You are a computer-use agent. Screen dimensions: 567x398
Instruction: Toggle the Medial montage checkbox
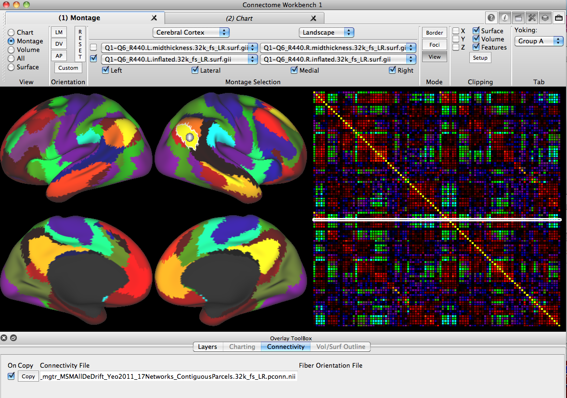[x=295, y=70]
